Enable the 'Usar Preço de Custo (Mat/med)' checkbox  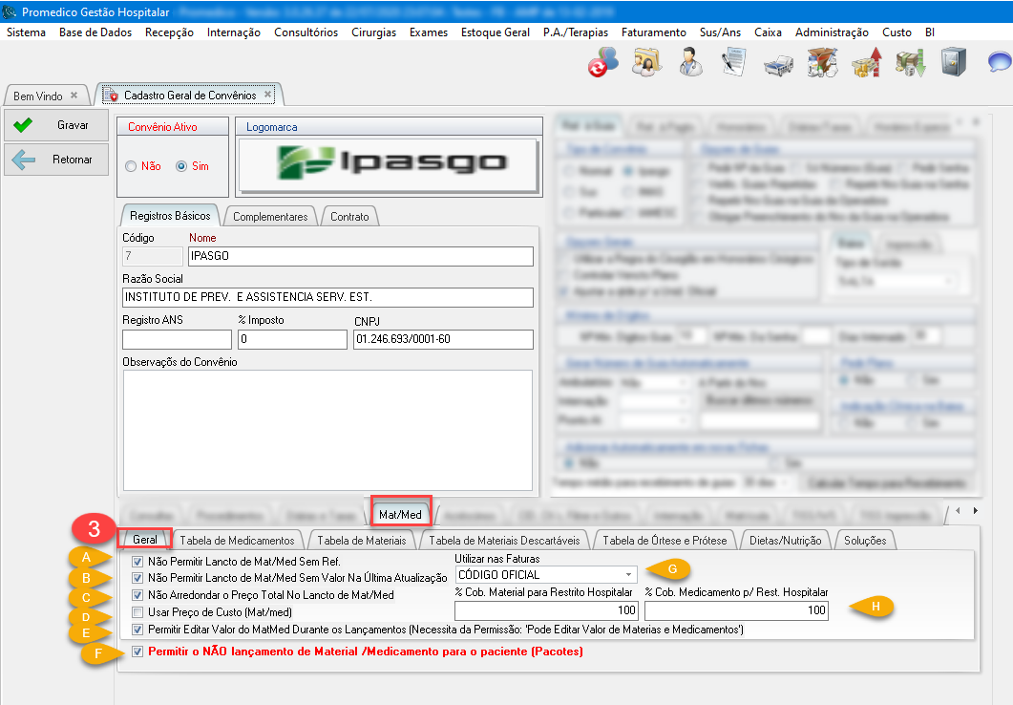pyautogui.click(x=138, y=612)
